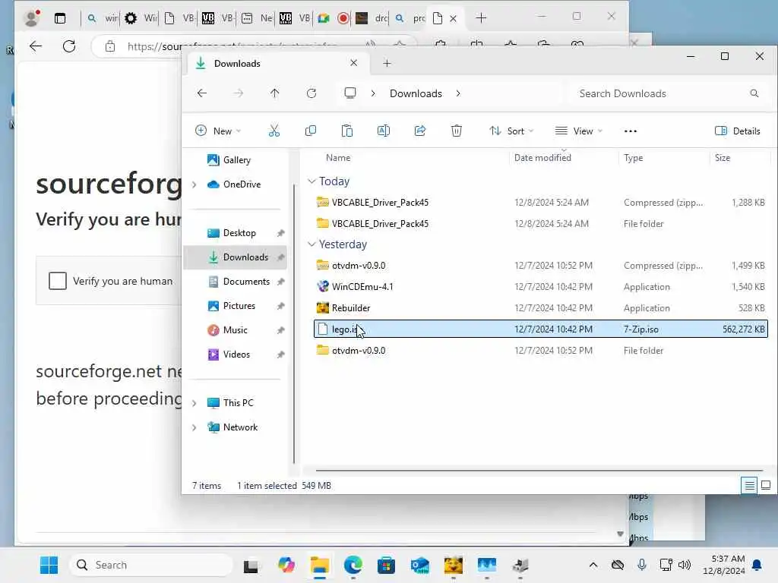This screenshot has height=583, width=778.
Task: Go back in File Explorer
Action: pos(202,93)
